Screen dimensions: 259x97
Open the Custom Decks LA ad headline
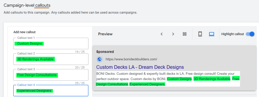click(140, 67)
